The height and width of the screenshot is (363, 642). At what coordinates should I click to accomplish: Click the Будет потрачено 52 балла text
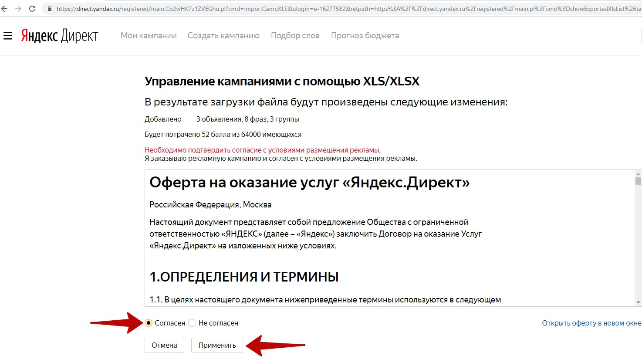(223, 135)
